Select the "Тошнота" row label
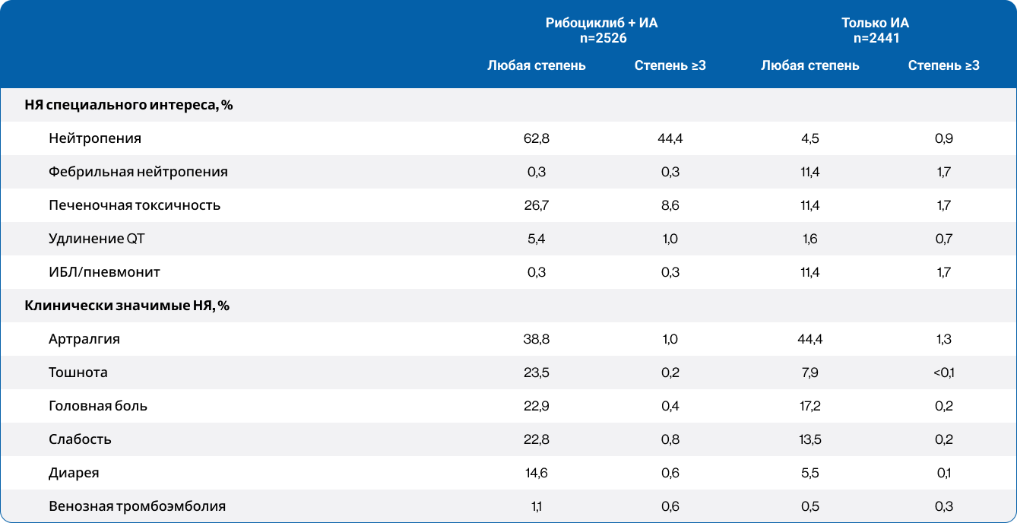This screenshot has height=523, width=1017. tap(78, 372)
